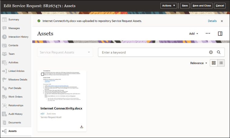Click the Part Details gears icon
Viewport: 230px width, 138px height.
click(5, 88)
